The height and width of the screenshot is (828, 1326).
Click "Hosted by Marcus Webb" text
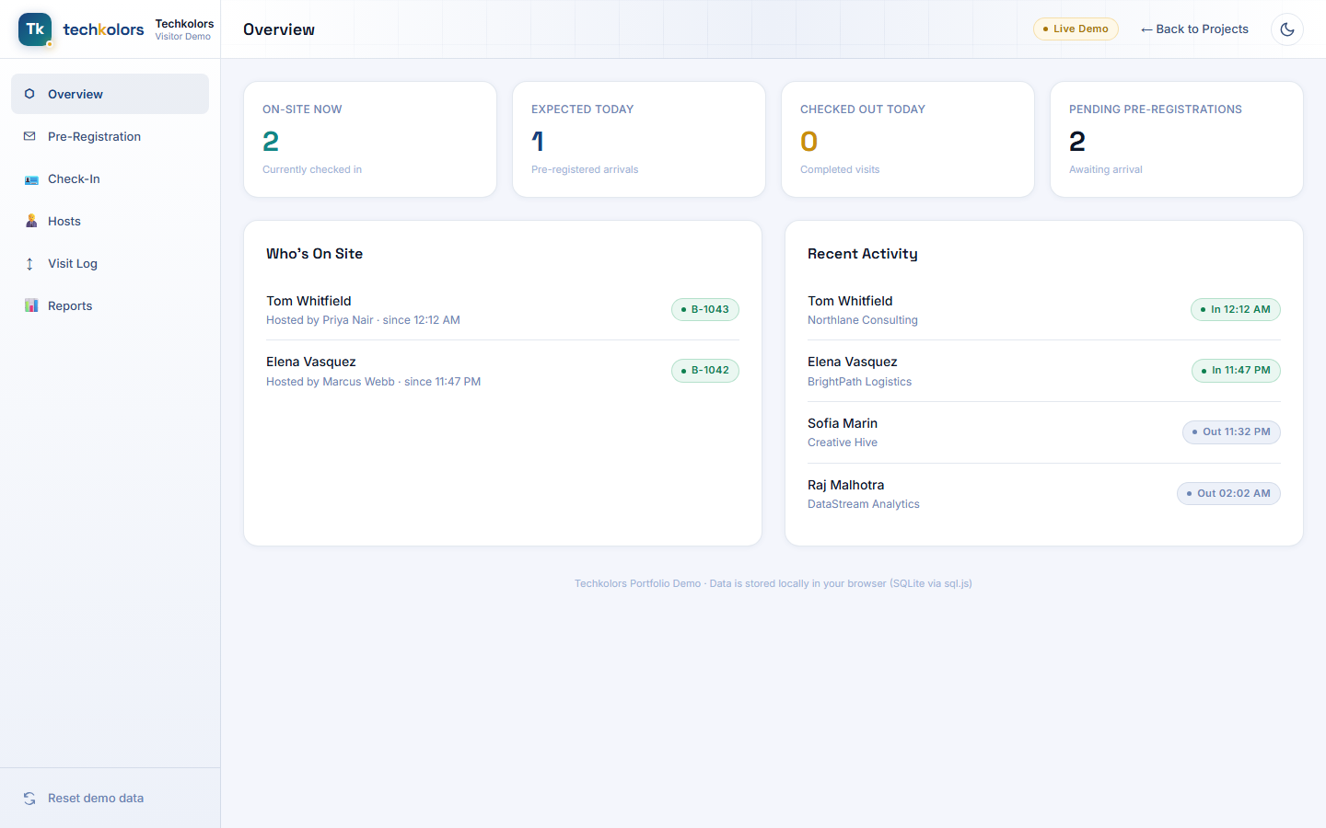pos(331,382)
